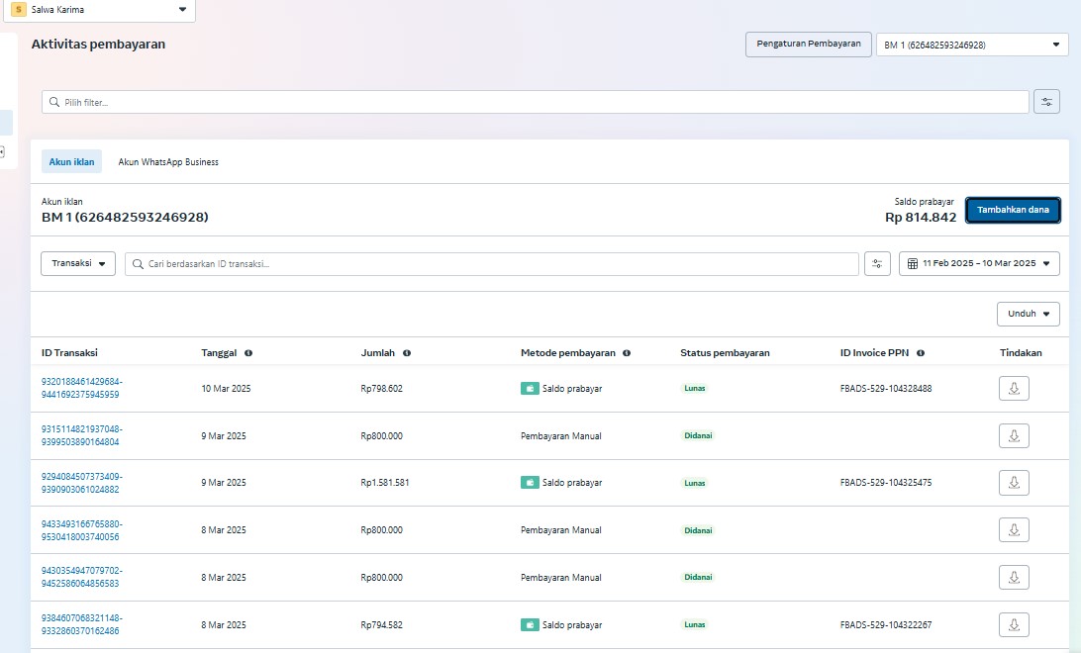Image resolution: width=1081 pixels, height=653 pixels.
Task: Open the Transaksi type dropdown
Action: (x=78, y=263)
